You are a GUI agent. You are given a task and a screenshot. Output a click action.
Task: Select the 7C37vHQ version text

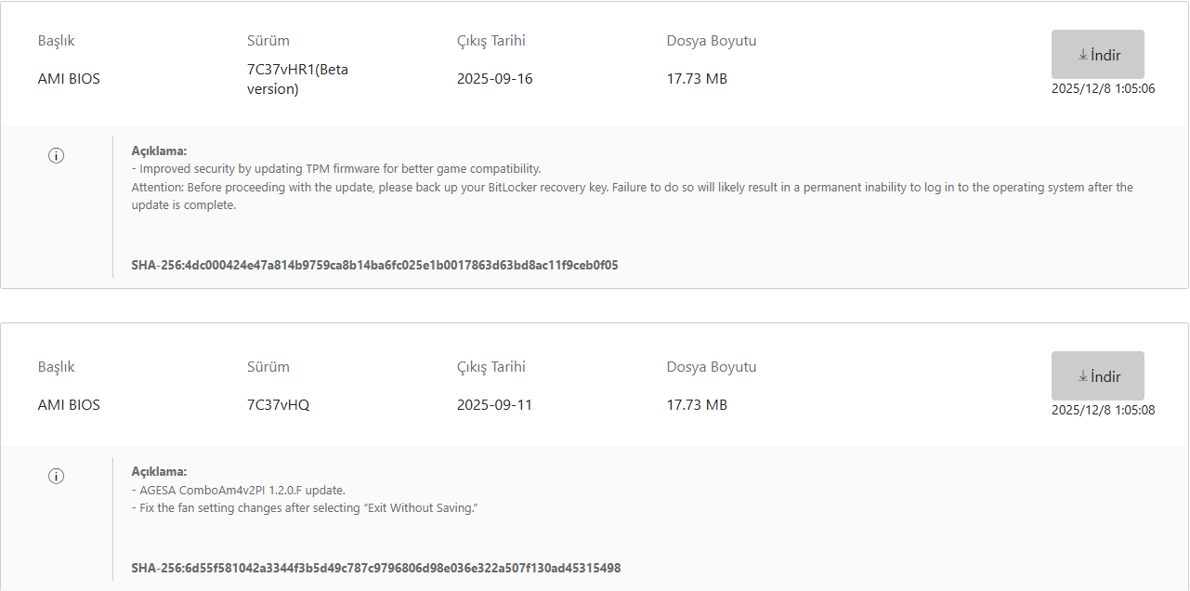coord(278,405)
